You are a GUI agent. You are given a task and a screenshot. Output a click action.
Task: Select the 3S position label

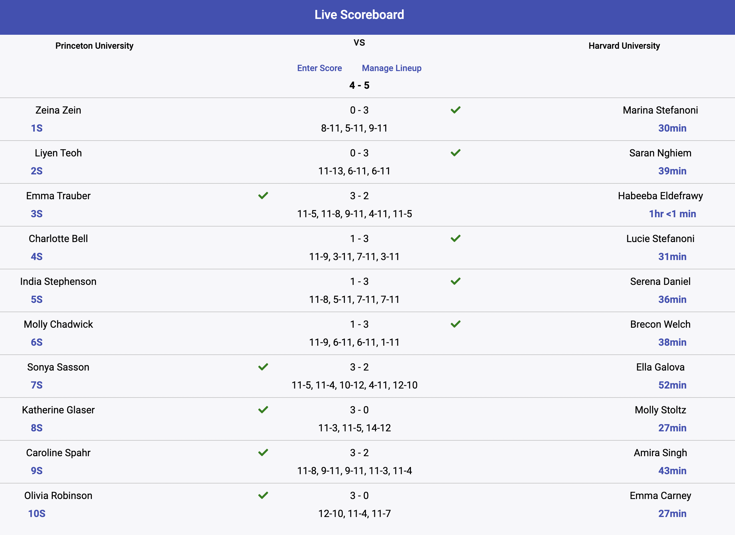pyautogui.click(x=37, y=214)
